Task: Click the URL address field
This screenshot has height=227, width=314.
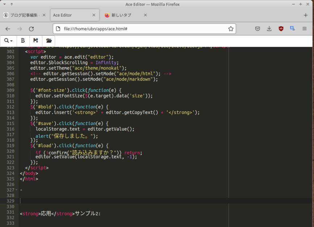Action: point(144,29)
